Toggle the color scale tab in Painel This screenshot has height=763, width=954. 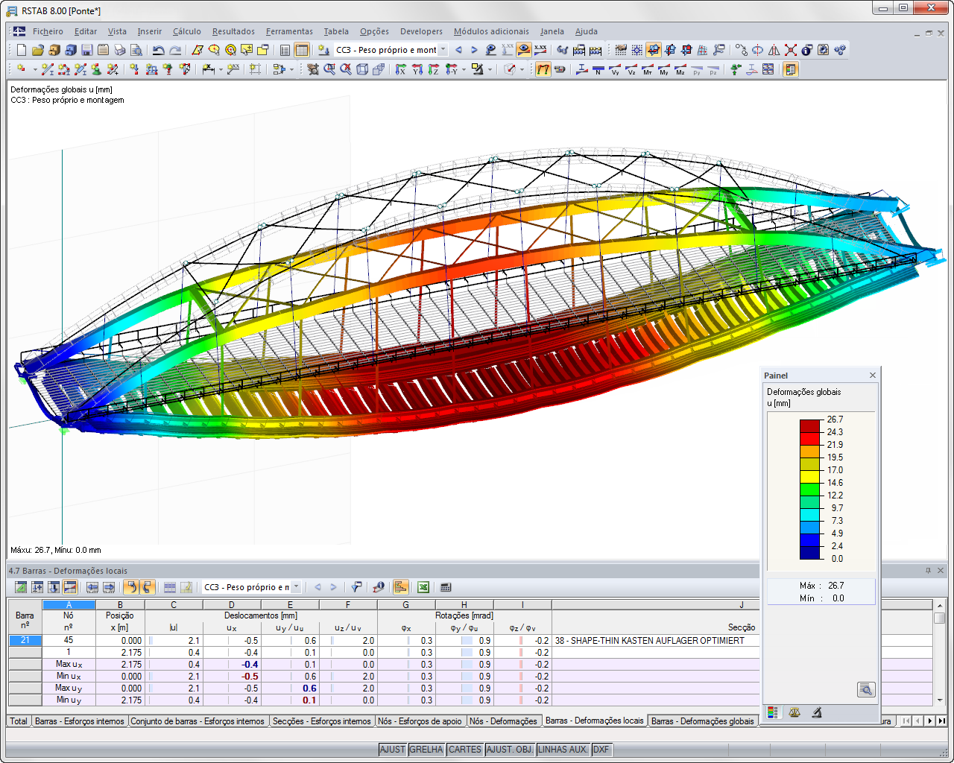pyautogui.click(x=773, y=712)
